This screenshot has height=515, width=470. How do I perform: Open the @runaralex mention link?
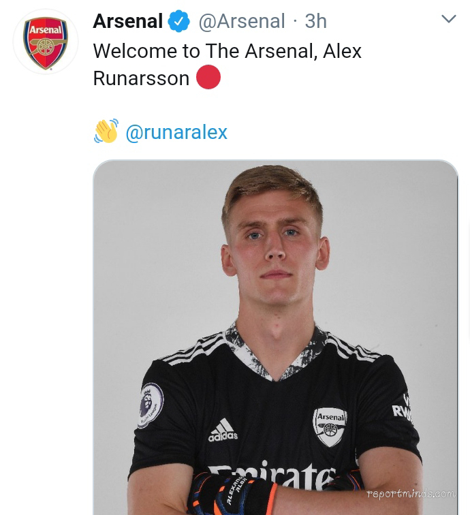176,132
